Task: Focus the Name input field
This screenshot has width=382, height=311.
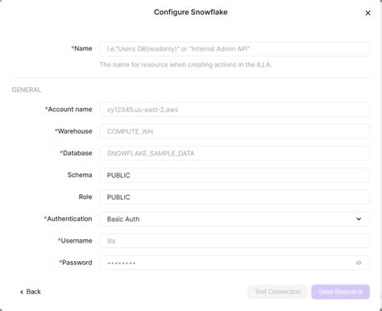Action: point(235,49)
